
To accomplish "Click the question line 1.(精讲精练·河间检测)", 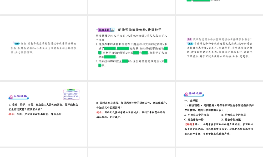I will tap(219, 105).
